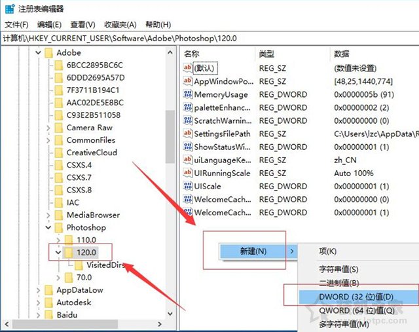The width and height of the screenshot is (419, 332).
Task: Click the AppDataLow folder icon
Action: coord(48,290)
